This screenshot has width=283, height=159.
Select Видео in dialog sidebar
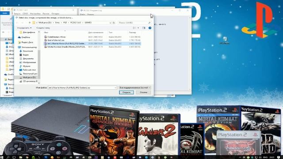point(24,55)
